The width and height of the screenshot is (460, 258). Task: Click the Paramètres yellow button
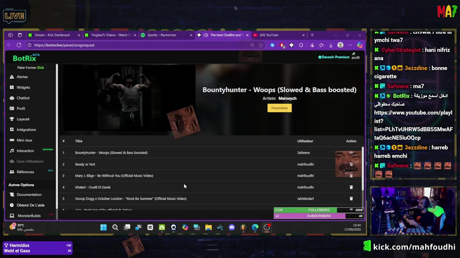pos(280,108)
